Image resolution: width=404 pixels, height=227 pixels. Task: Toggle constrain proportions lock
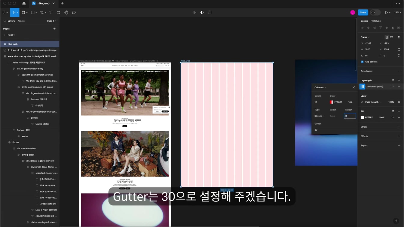tap(399, 50)
